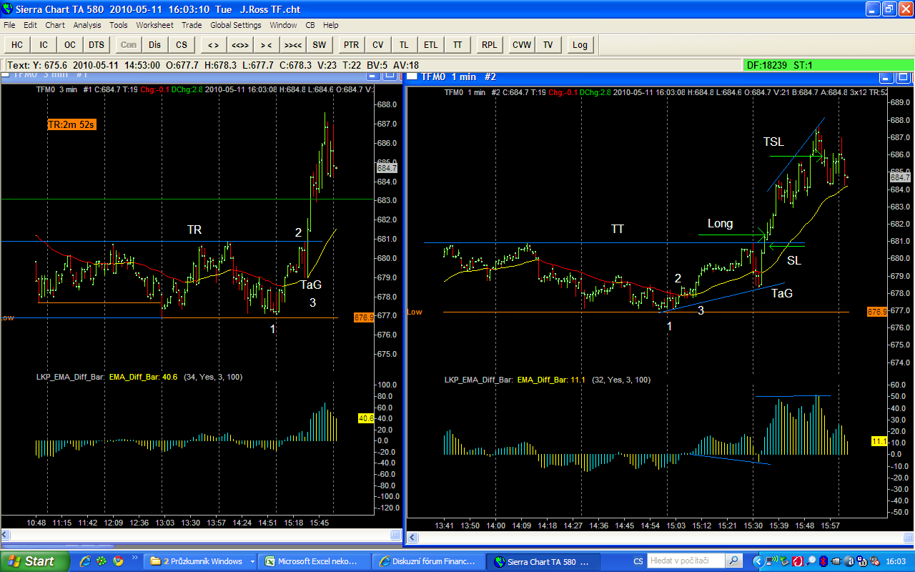Image resolution: width=915 pixels, height=572 pixels.
Task: Open the Global Settings menu
Action: (235, 25)
